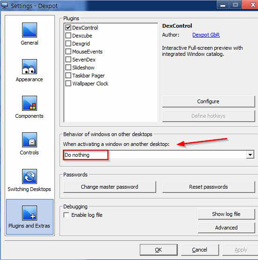This screenshot has height=260, width=258.
Task: Open the Components settings icon
Action: pyautogui.click(x=30, y=103)
